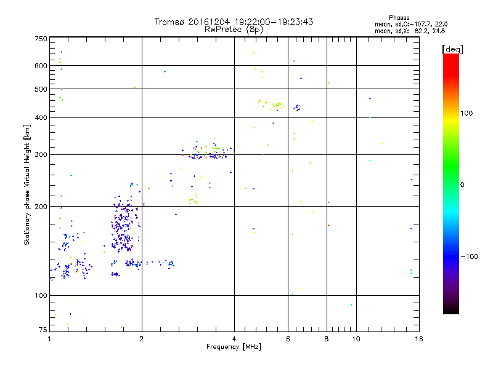Image resolution: width=493 pixels, height=369 pixels.
Task: Click the height axis tick '750'
Action: (x=41, y=39)
